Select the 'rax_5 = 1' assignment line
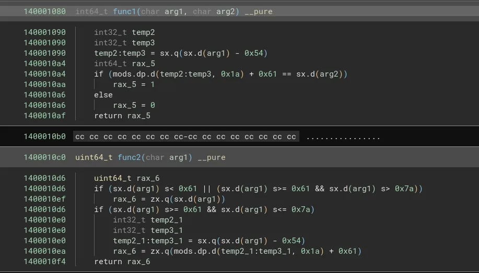The height and width of the screenshot is (273, 479). click(x=134, y=84)
